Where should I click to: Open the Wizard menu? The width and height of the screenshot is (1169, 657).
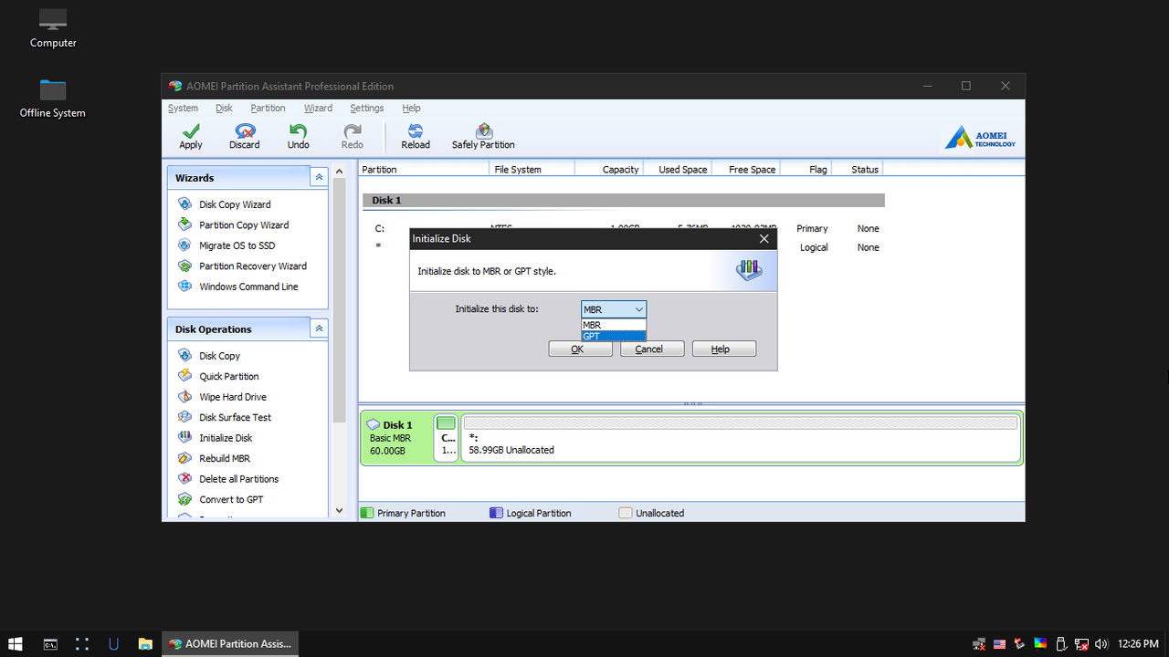[x=318, y=108]
